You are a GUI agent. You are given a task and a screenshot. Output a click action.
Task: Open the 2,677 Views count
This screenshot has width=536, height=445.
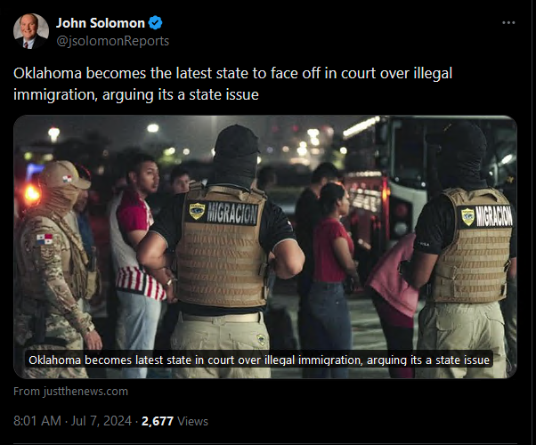point(175,421)
